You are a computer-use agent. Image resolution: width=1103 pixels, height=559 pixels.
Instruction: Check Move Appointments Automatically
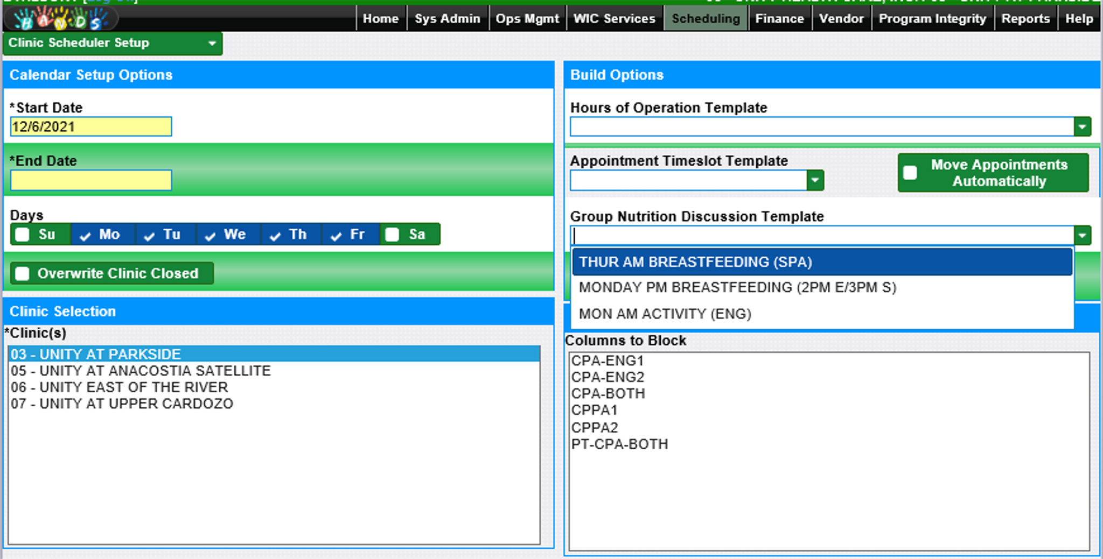point(910,173)
